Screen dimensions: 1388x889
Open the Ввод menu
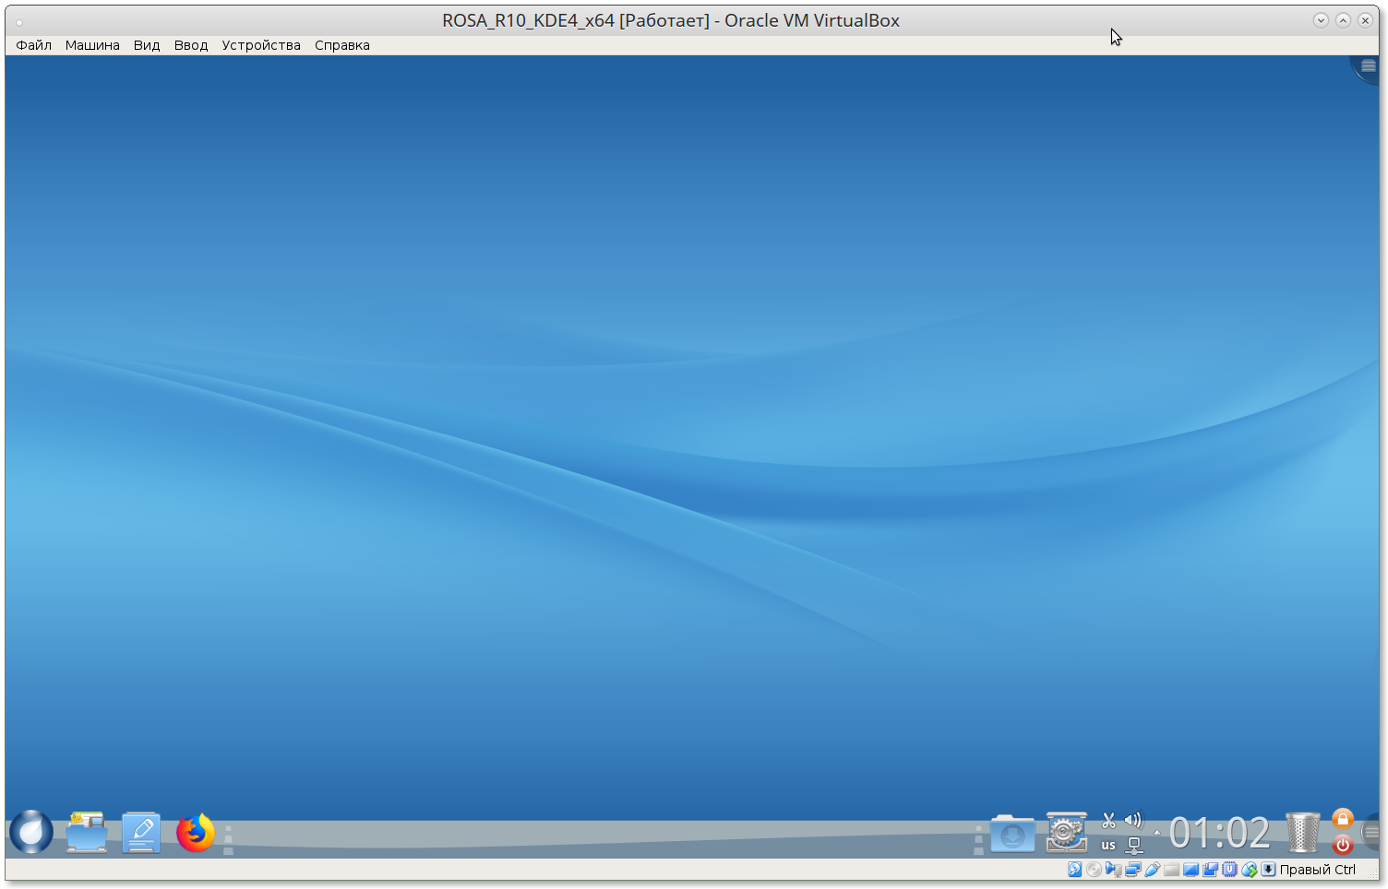coord(191,45)
